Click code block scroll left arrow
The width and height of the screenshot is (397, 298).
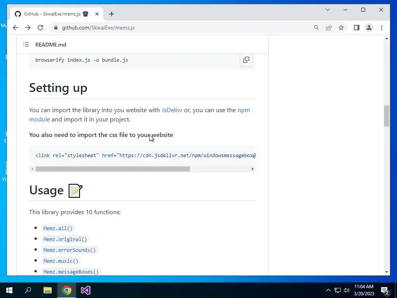click(x=32, y=169)
